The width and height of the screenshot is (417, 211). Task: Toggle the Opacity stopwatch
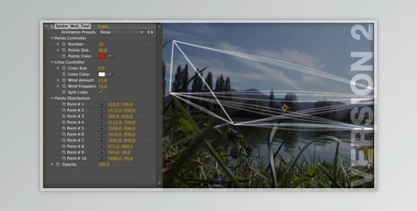[x=58, y=165]
